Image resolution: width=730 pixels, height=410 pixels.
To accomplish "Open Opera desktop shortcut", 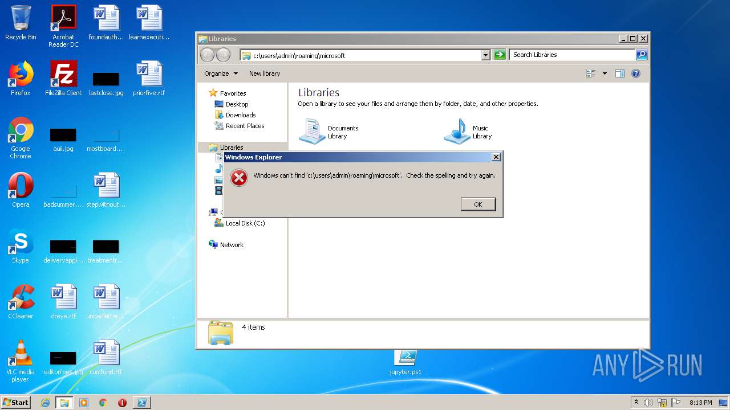I will click(21, 190).
